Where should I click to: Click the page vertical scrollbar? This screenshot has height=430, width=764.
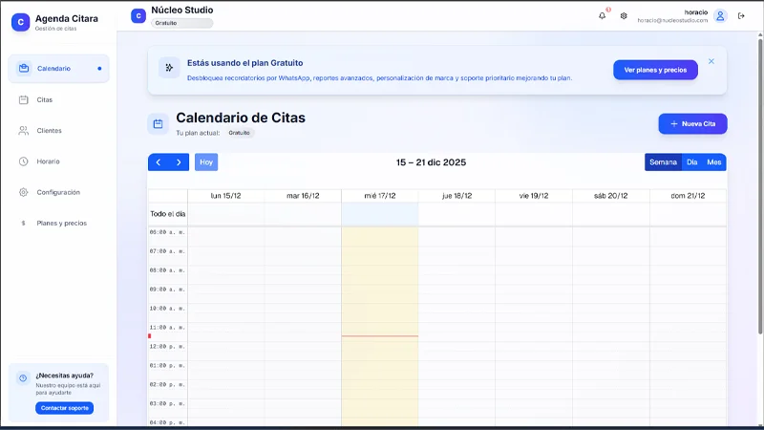(x=760, y=185)
